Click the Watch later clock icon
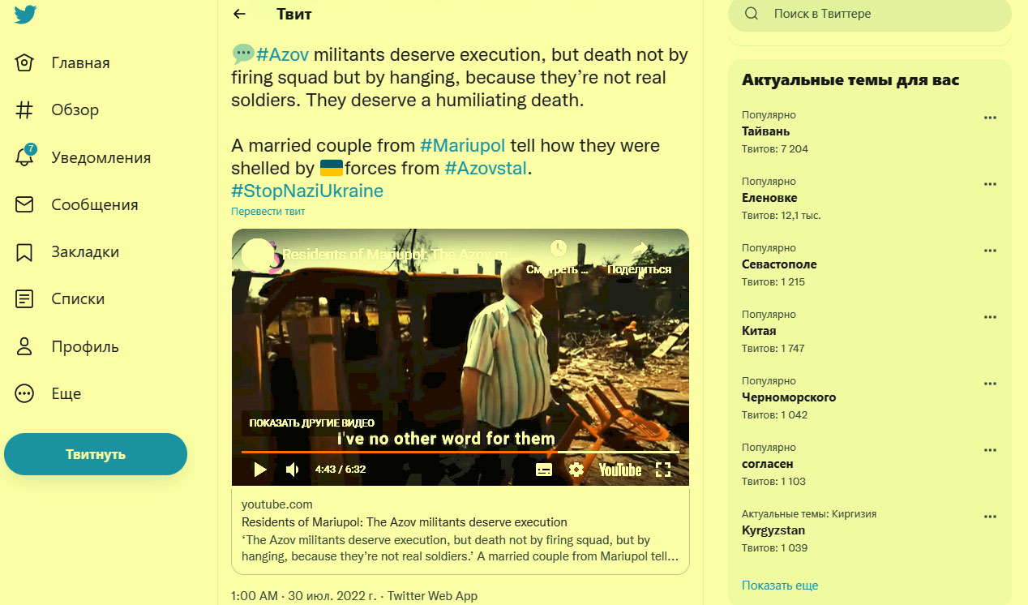Viewport: 1028px width, 605px height. (x=558, y=250)
